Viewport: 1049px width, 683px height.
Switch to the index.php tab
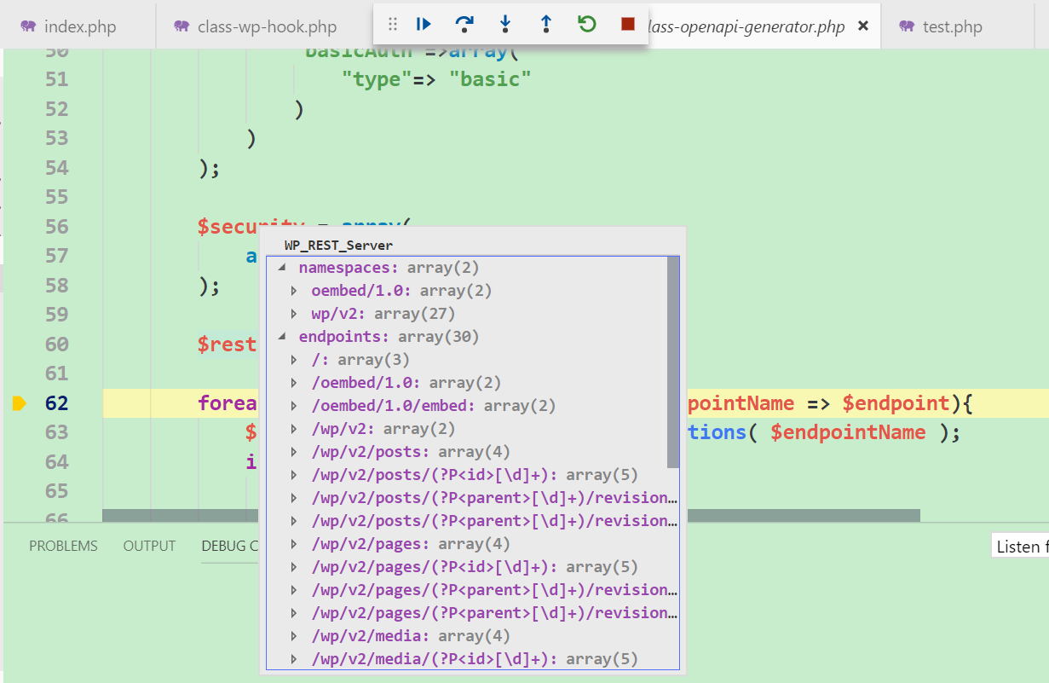(x=78, y=26)
